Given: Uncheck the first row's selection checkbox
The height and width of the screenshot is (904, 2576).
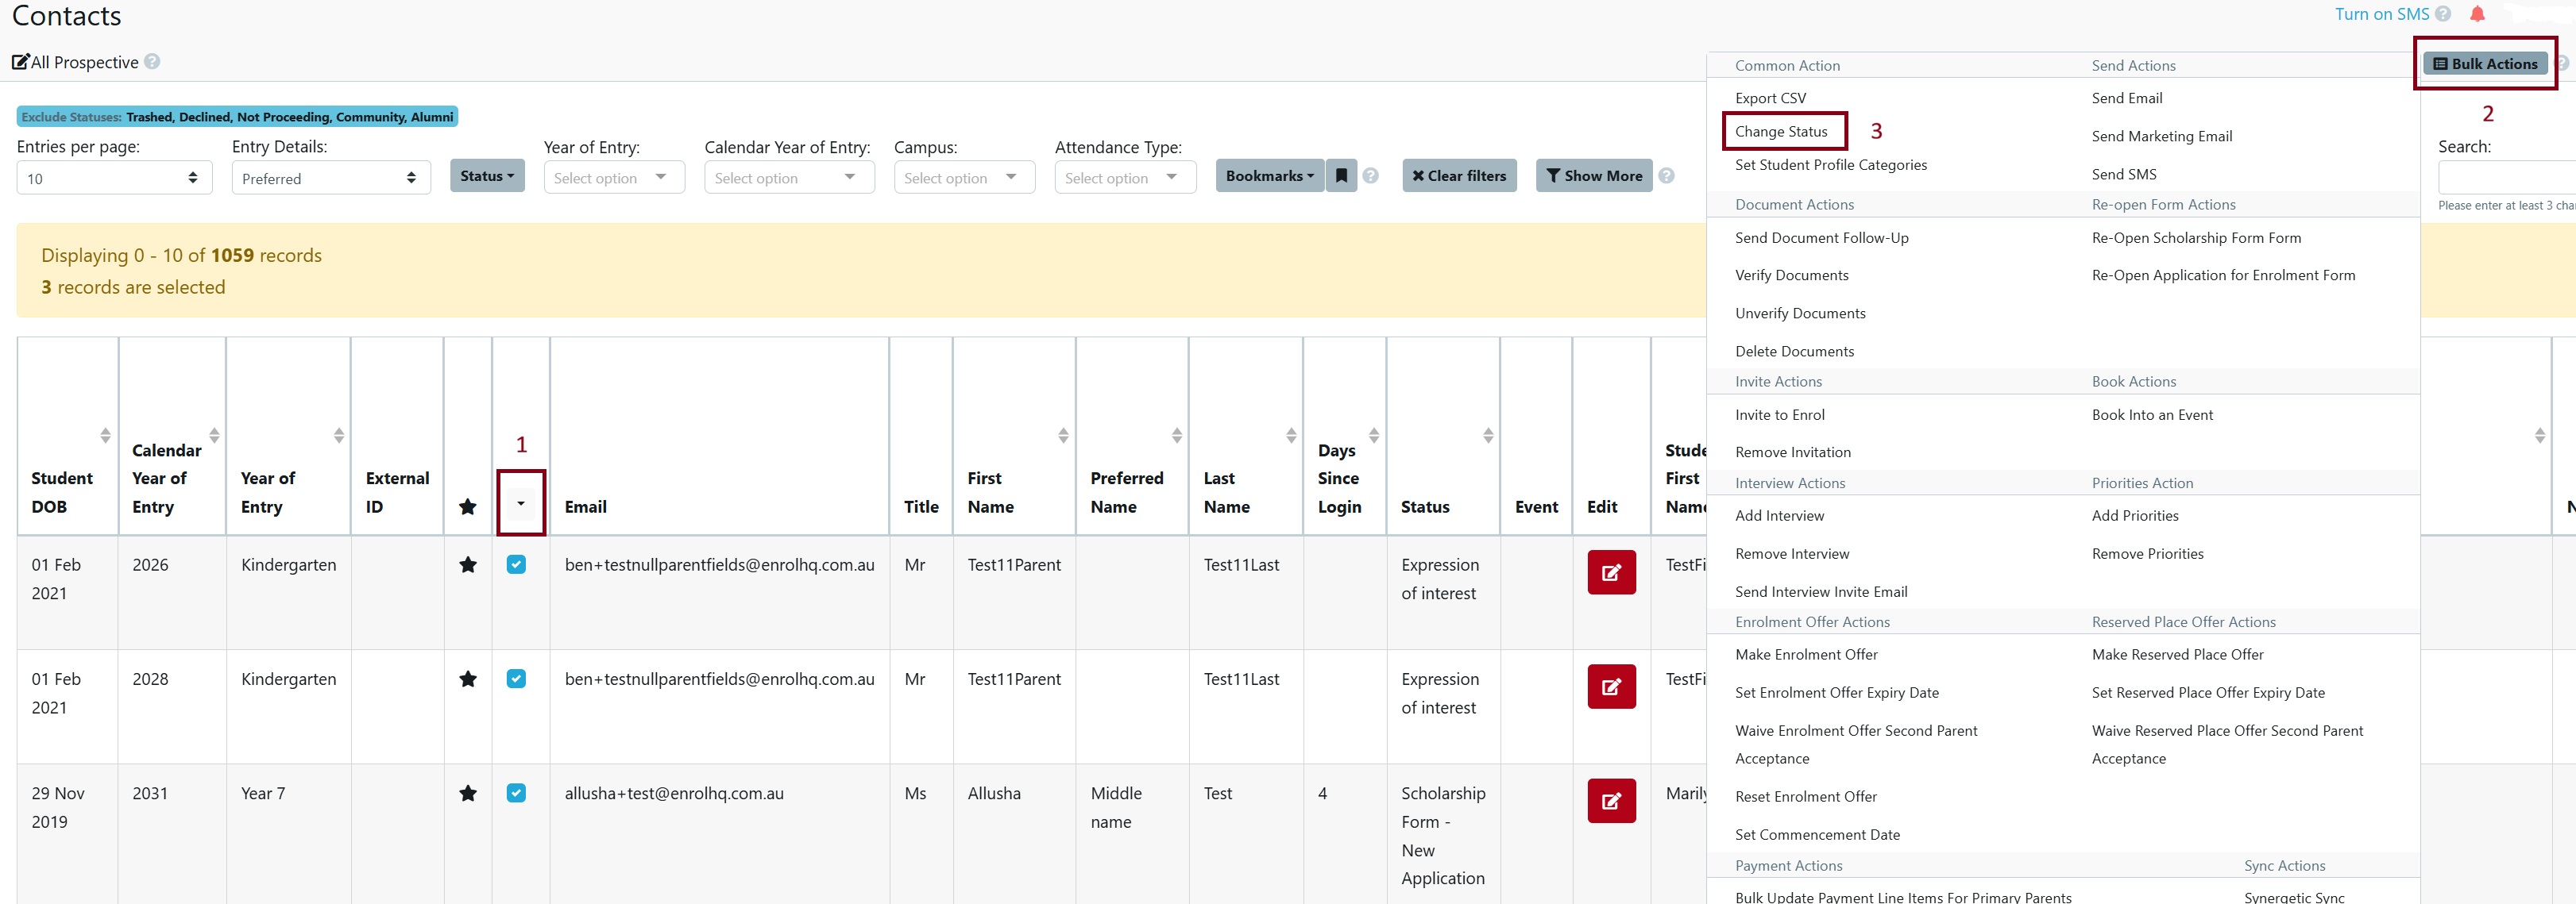Looking at the screenshot, I should pyautogui.click(x=516, y=564).
